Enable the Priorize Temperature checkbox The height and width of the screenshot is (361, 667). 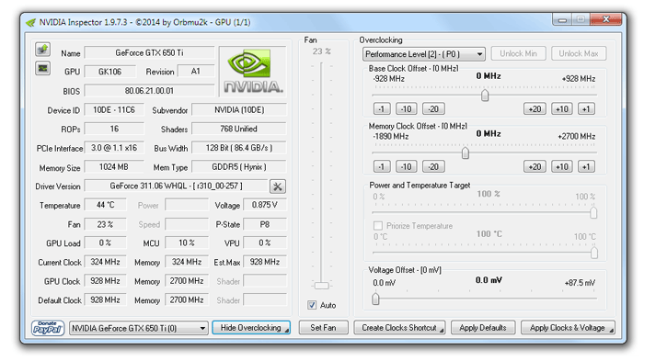[x=377, y=226]
